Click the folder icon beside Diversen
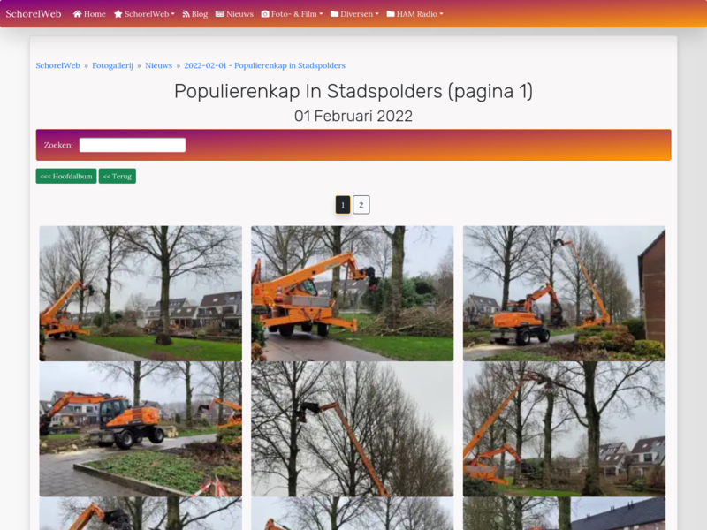This screenshot has width=707, height=530. pos(335,14)
